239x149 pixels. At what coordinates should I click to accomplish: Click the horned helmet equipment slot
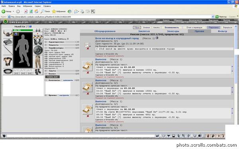tap(8, 33)
